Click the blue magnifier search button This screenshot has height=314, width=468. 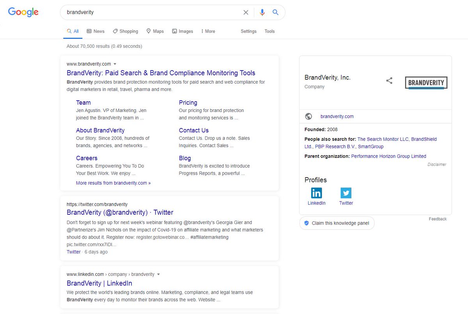point(275,12)
